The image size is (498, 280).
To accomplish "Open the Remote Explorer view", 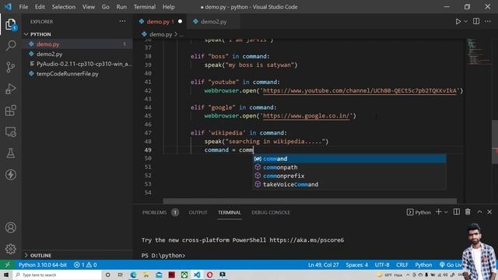I will pyautogui.click(x=10, y=131).
